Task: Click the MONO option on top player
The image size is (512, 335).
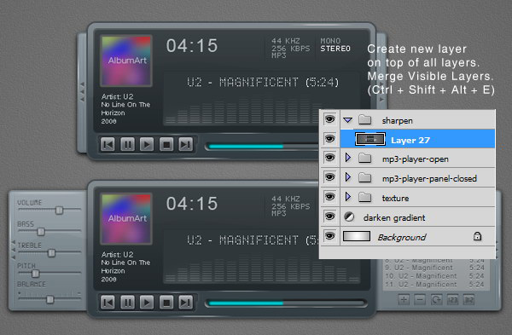Action: pyautogui.click(x=330, y=41)
